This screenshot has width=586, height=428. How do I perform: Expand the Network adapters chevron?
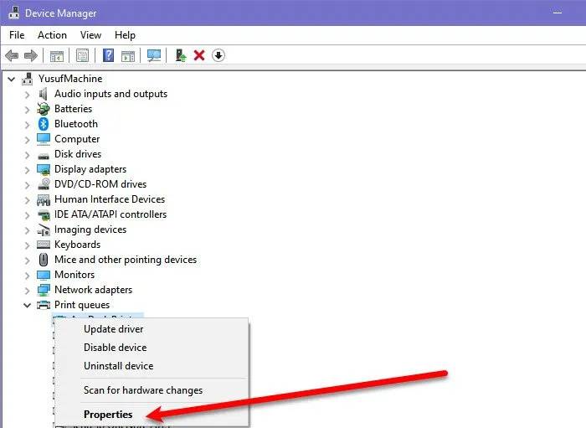(x=27, y=291)
